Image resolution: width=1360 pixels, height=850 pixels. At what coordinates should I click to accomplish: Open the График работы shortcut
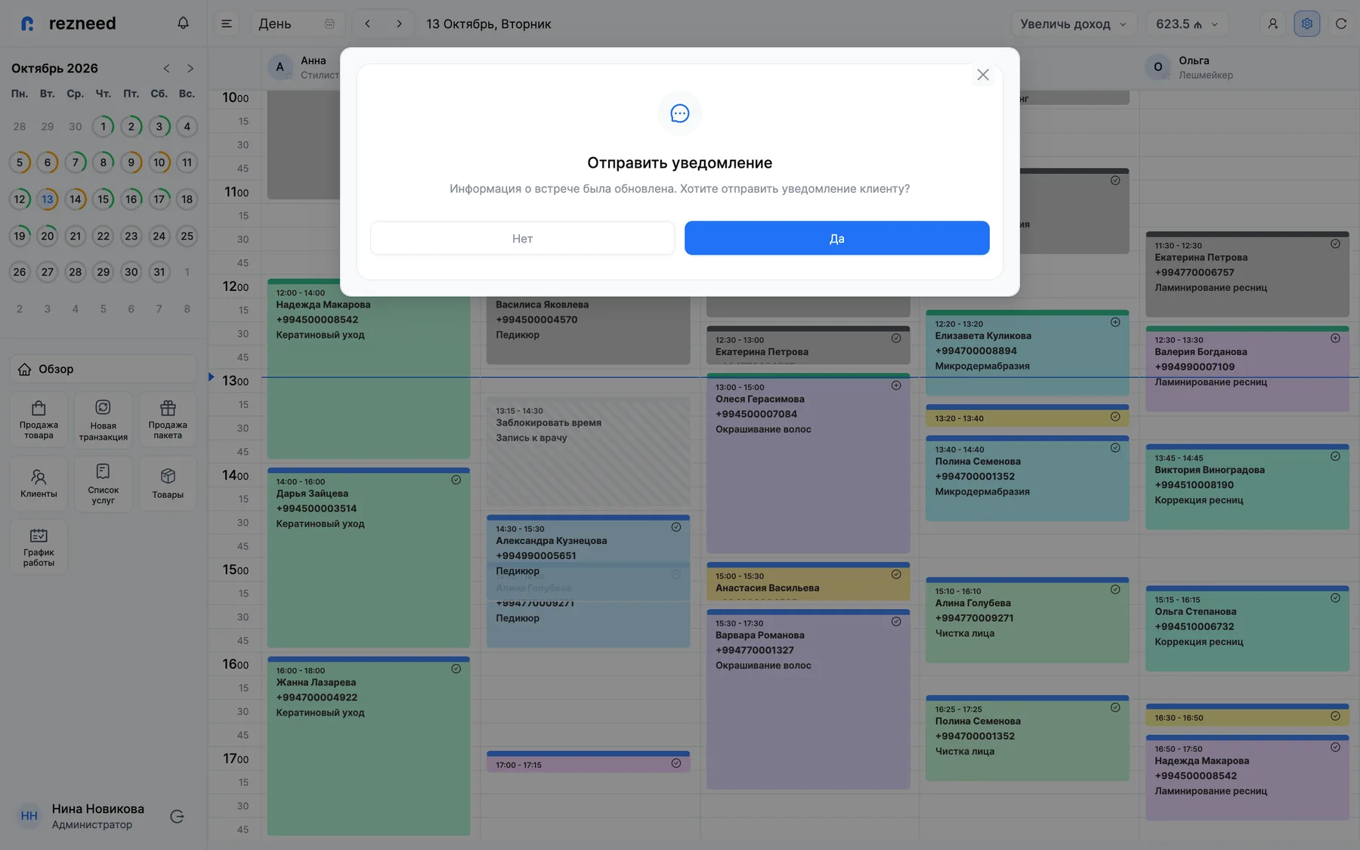(x=39, y=547)
